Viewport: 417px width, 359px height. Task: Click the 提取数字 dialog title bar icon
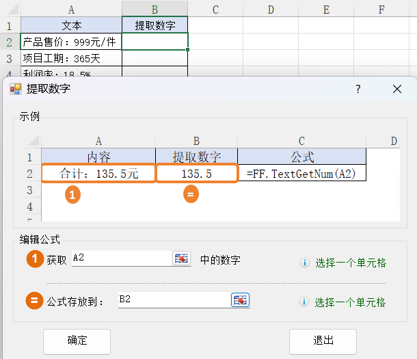[15, 89]
